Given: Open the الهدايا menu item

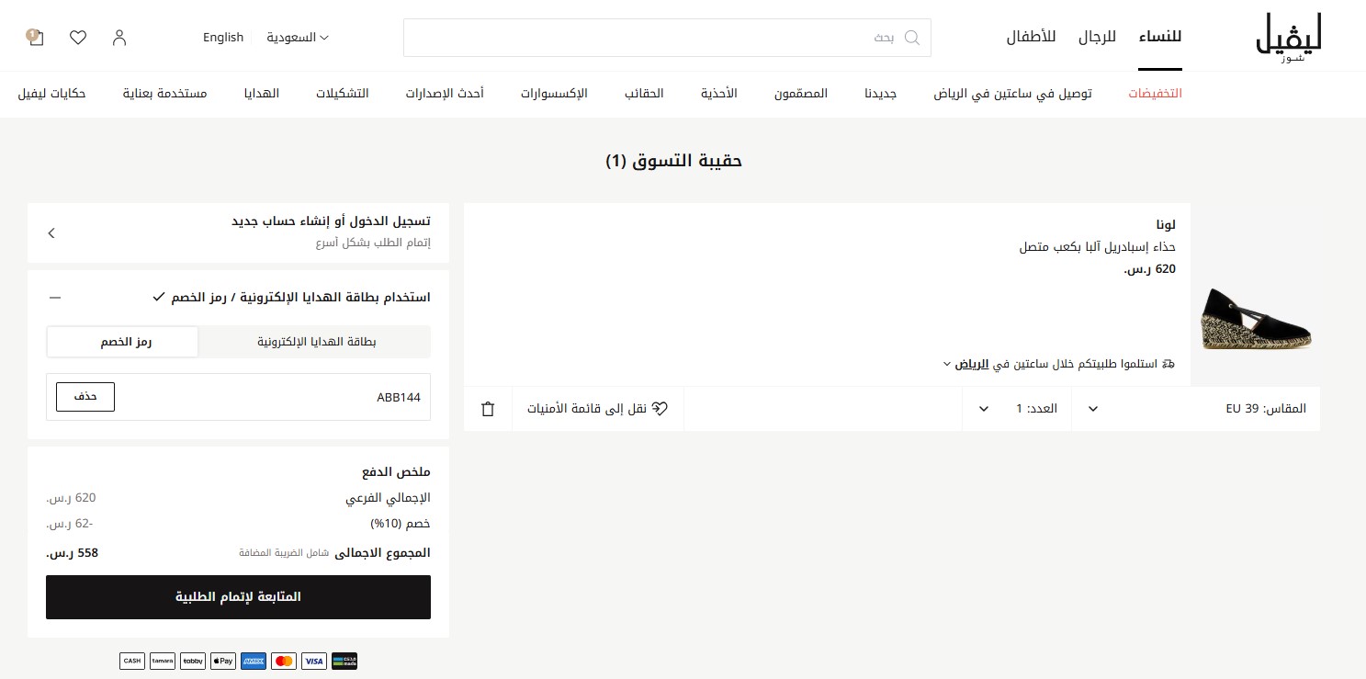Looking at the screenshot, I should coord(262,94).
